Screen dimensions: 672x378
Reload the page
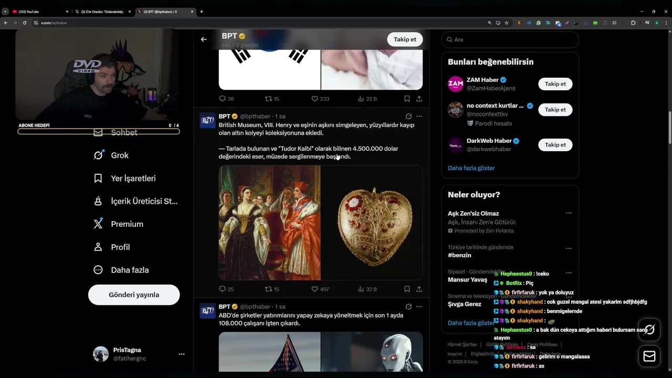coord(24,23)
